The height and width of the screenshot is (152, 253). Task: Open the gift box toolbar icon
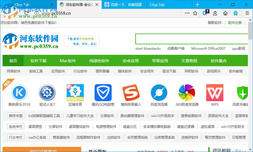(236, 13)
